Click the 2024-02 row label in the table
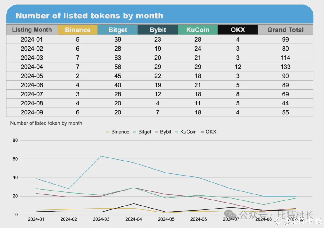 pyautogui.click(x=32, y=49)
